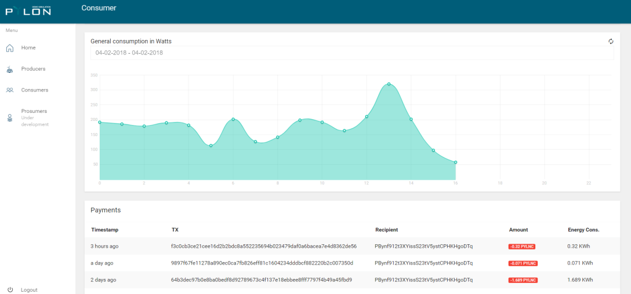Screen dimensions: 631x294
Task: Select the Prosumers menu item
Action: tap(34, 111)
